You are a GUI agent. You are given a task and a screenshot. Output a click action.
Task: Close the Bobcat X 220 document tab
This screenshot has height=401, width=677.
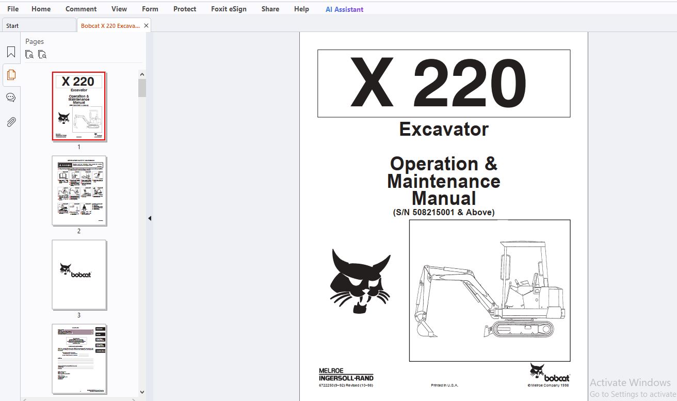point(146,25)
